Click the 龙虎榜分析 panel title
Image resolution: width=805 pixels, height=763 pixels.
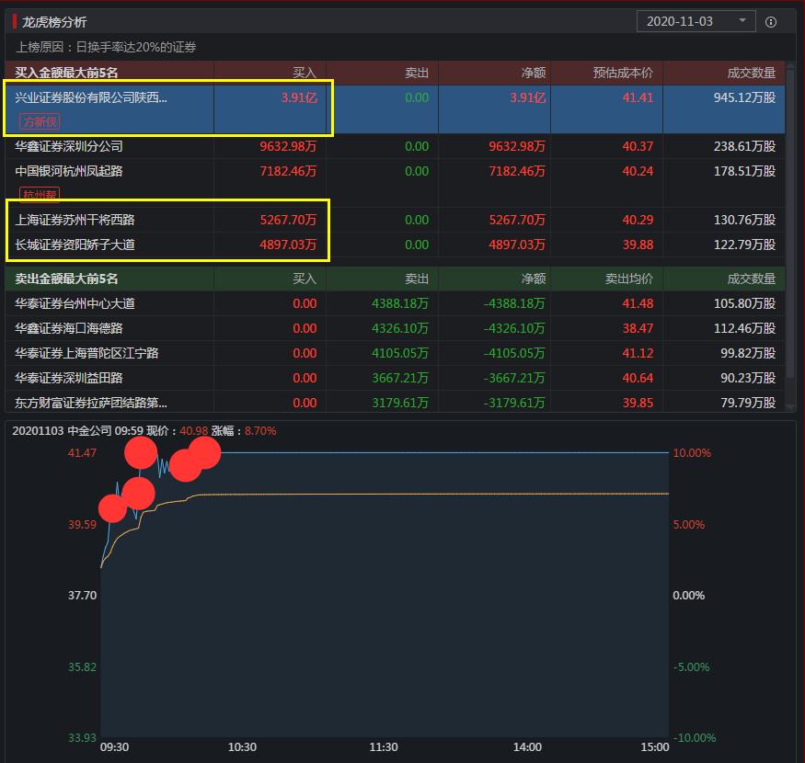click(x=54, y=21)
